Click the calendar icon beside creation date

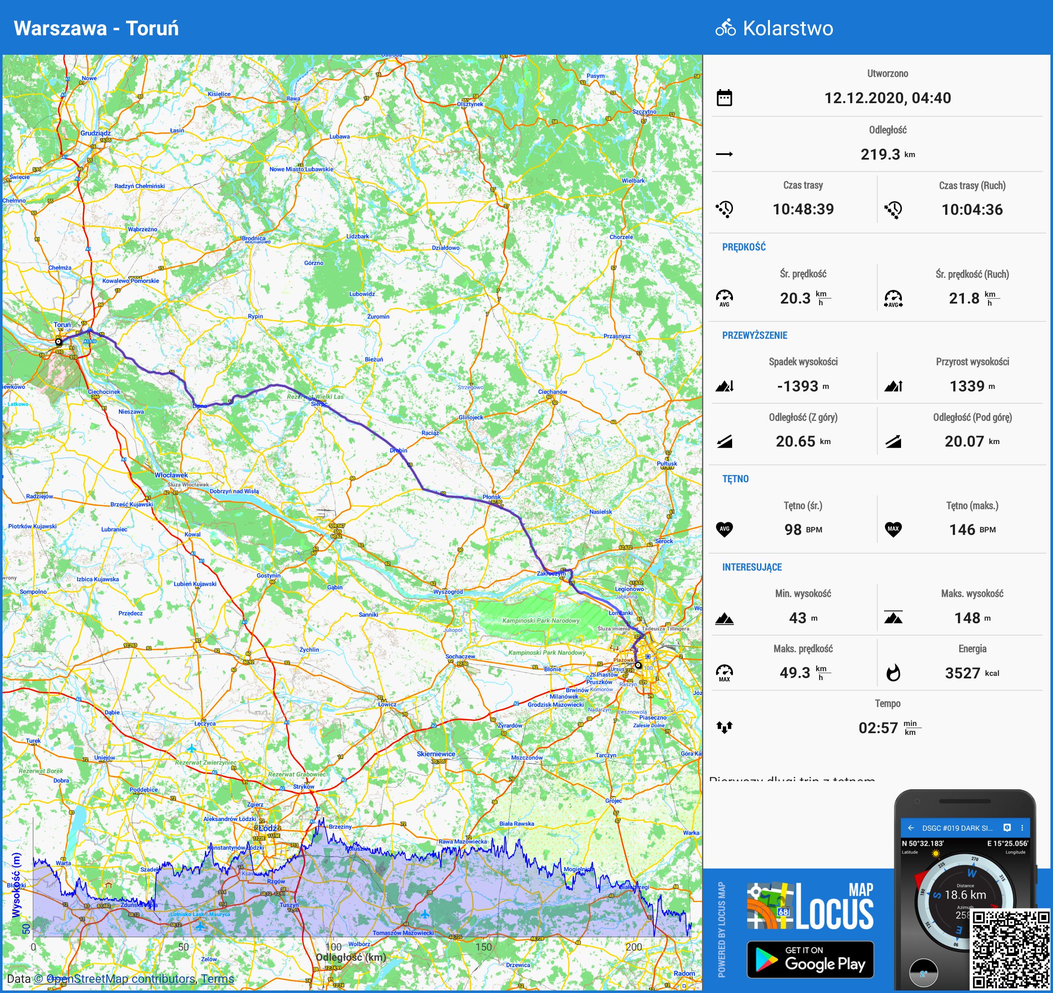(724, 98)
